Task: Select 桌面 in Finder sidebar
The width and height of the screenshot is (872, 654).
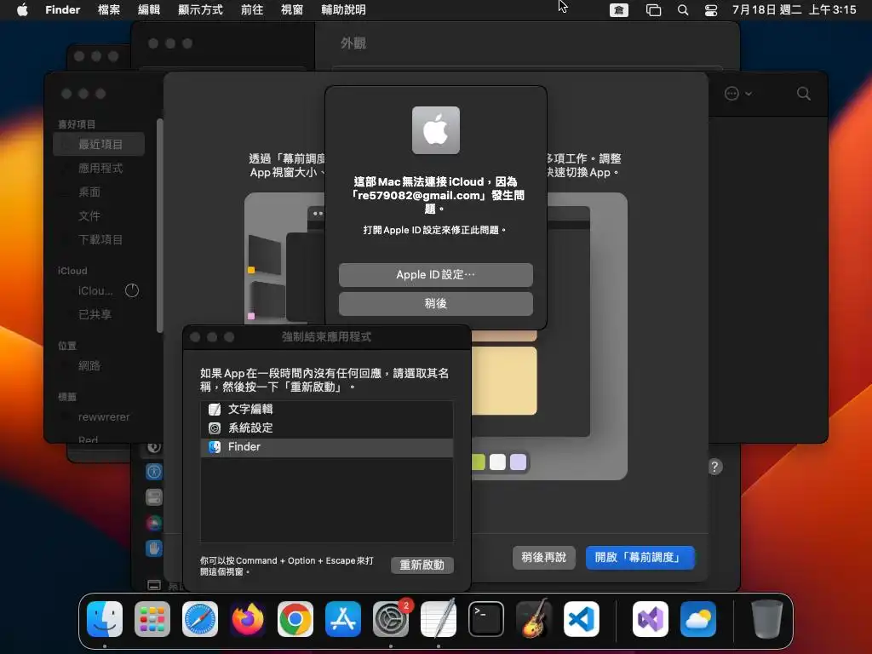Action: 99,192
